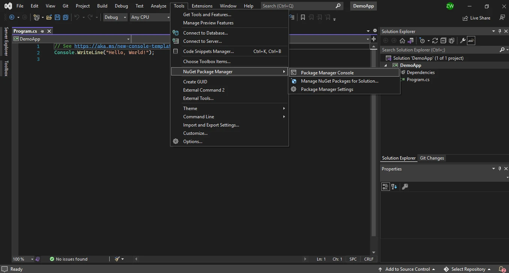509x273 pixels.
Task: Toggle pin on the Program.cs tab
Action: [x=42, y=31]
